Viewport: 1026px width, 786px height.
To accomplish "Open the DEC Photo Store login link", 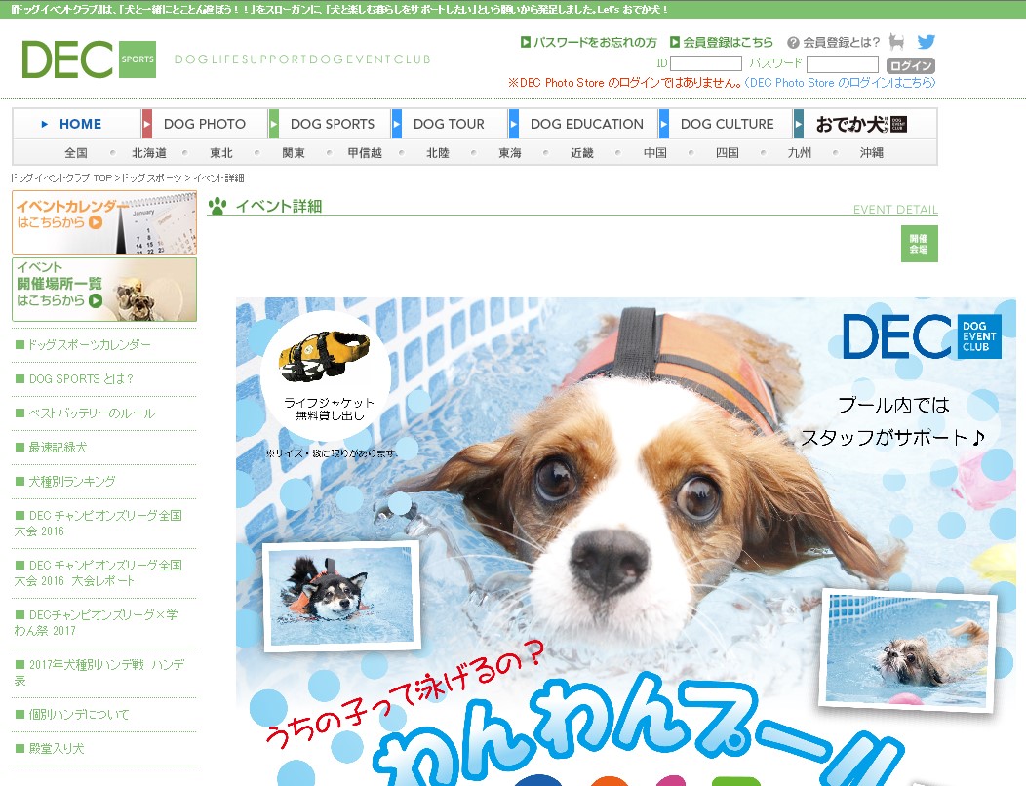I will pos(840,83).
